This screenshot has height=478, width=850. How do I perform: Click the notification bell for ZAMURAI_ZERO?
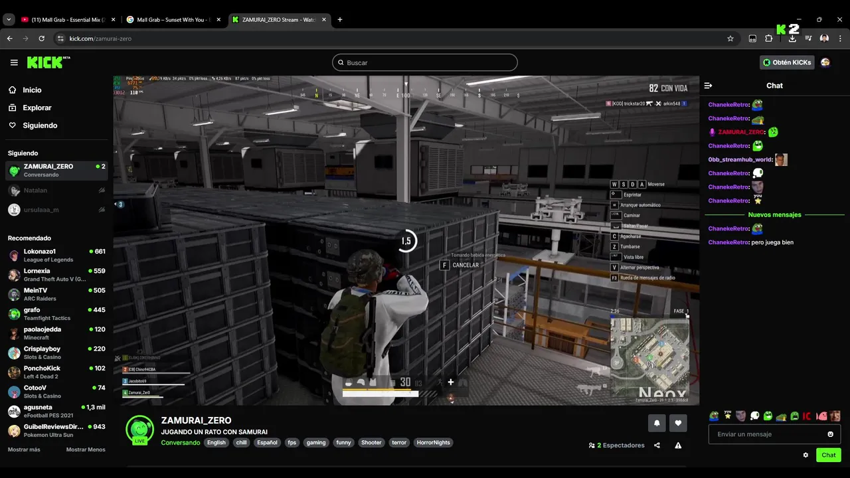657,423
